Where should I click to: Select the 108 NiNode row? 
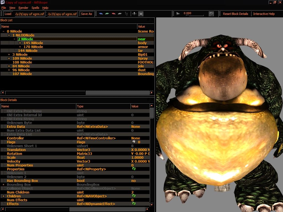click(77, 62)
